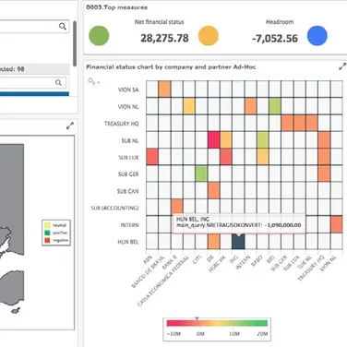Click the HSBC HK column label
The width and height of the screenshot is (347, 347).
(x=217, y=264)
